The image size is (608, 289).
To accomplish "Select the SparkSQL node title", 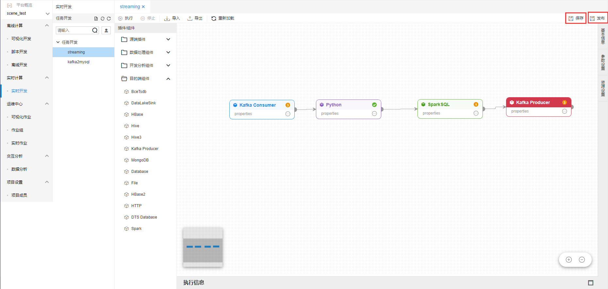I will (x=439, y=104).
